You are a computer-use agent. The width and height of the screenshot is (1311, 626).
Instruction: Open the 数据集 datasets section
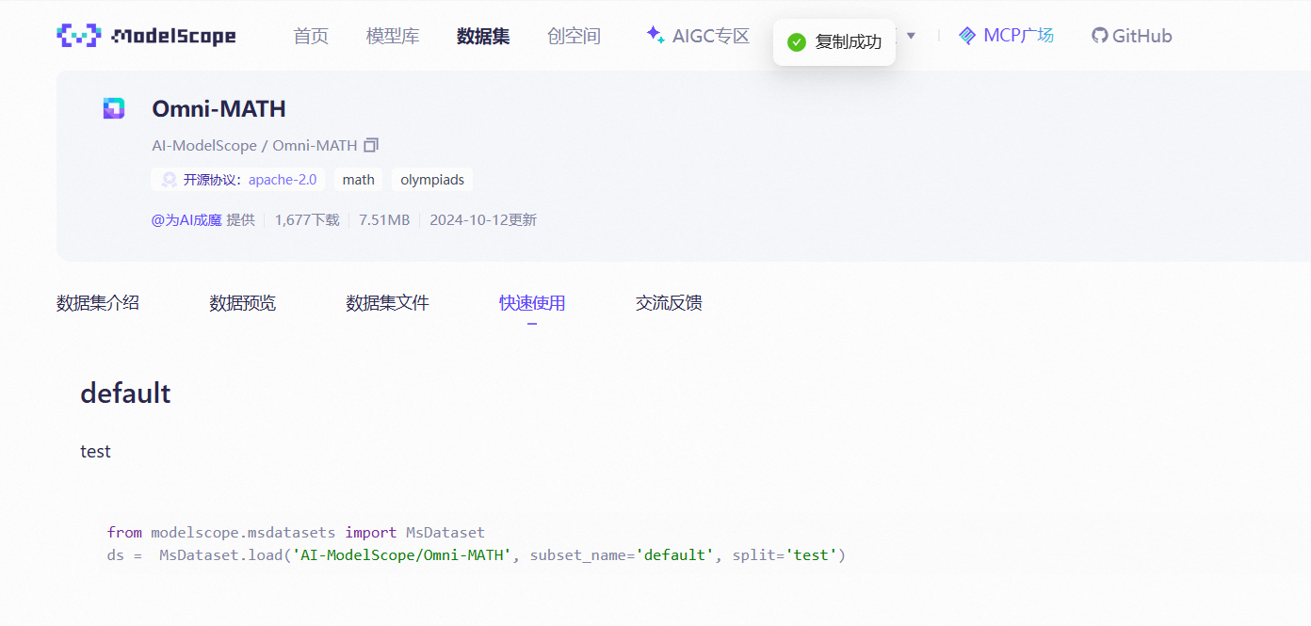coord(483,36)
